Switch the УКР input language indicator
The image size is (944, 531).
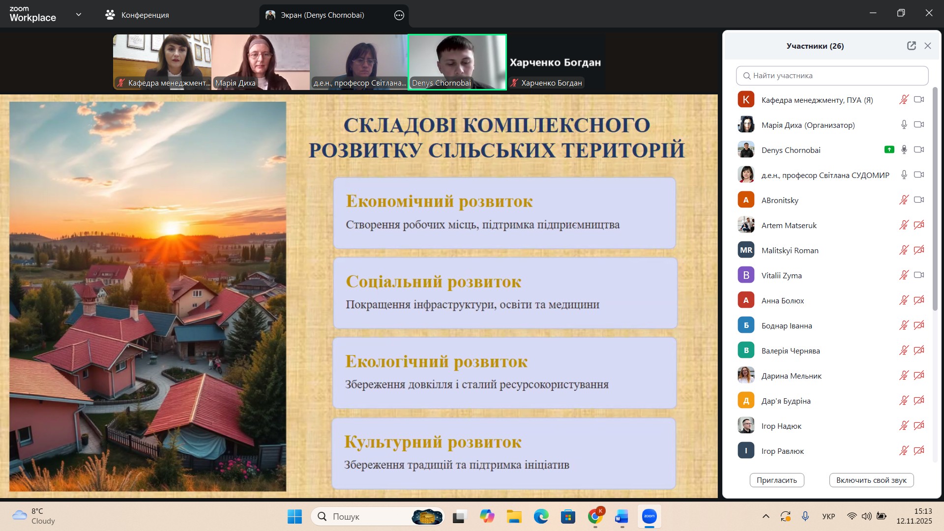pyautogui.click(x=828, y=516)
